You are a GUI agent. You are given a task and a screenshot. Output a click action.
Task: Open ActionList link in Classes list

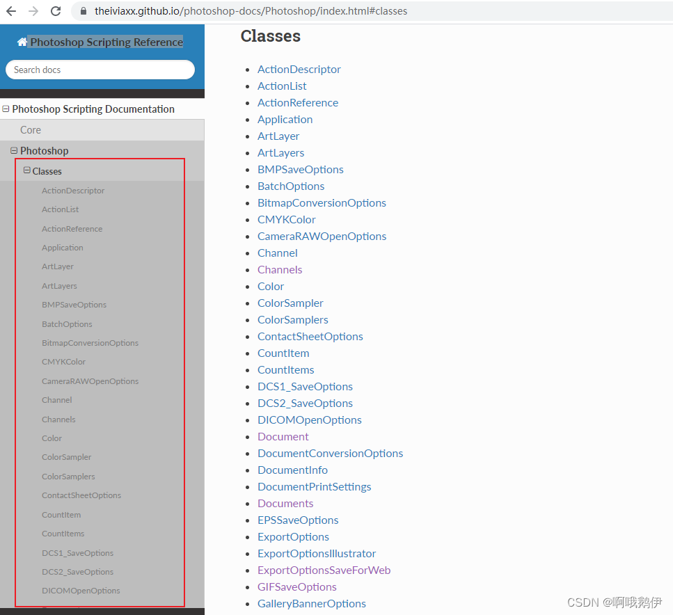[282, 86]
